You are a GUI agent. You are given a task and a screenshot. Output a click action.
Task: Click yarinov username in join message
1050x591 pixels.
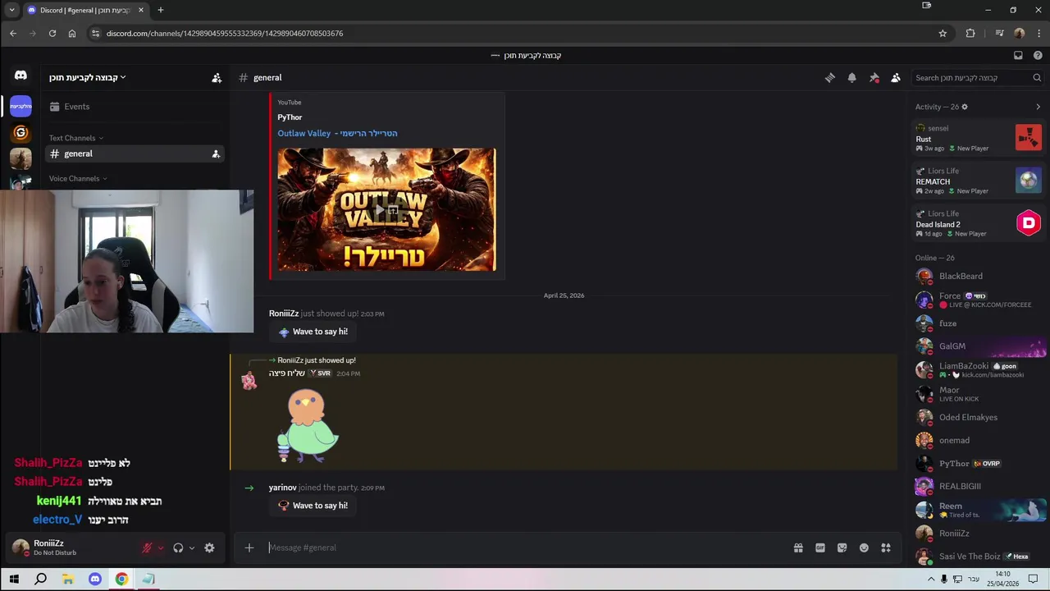(282, 488)
